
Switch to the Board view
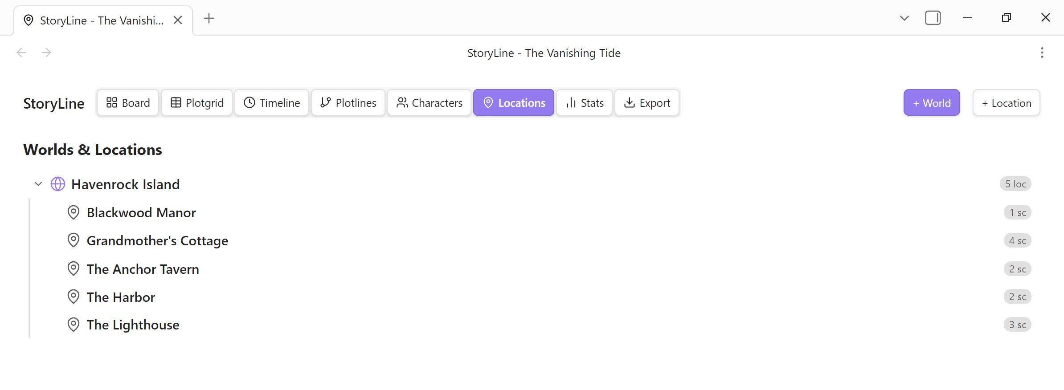click(x=128, y=103)
